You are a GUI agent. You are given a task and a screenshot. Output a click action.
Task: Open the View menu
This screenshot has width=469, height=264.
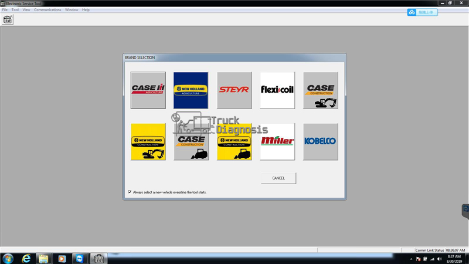pyautogui.click(x=26, y=10)
